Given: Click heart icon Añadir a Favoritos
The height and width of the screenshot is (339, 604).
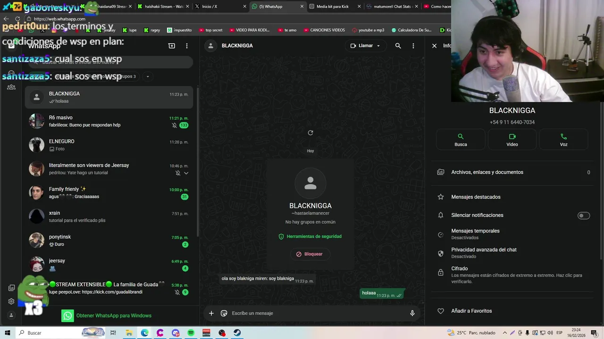Looking at the screenshot, I should (441, 311).
